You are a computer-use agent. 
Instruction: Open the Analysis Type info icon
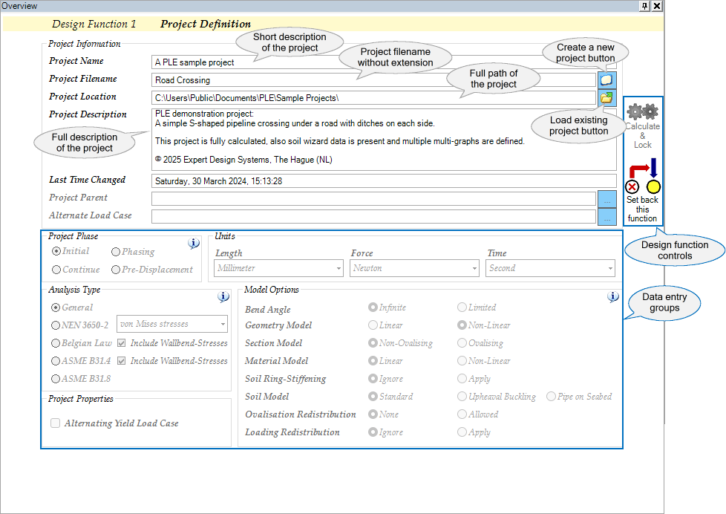pyautogui.click(x=223, y=296)
